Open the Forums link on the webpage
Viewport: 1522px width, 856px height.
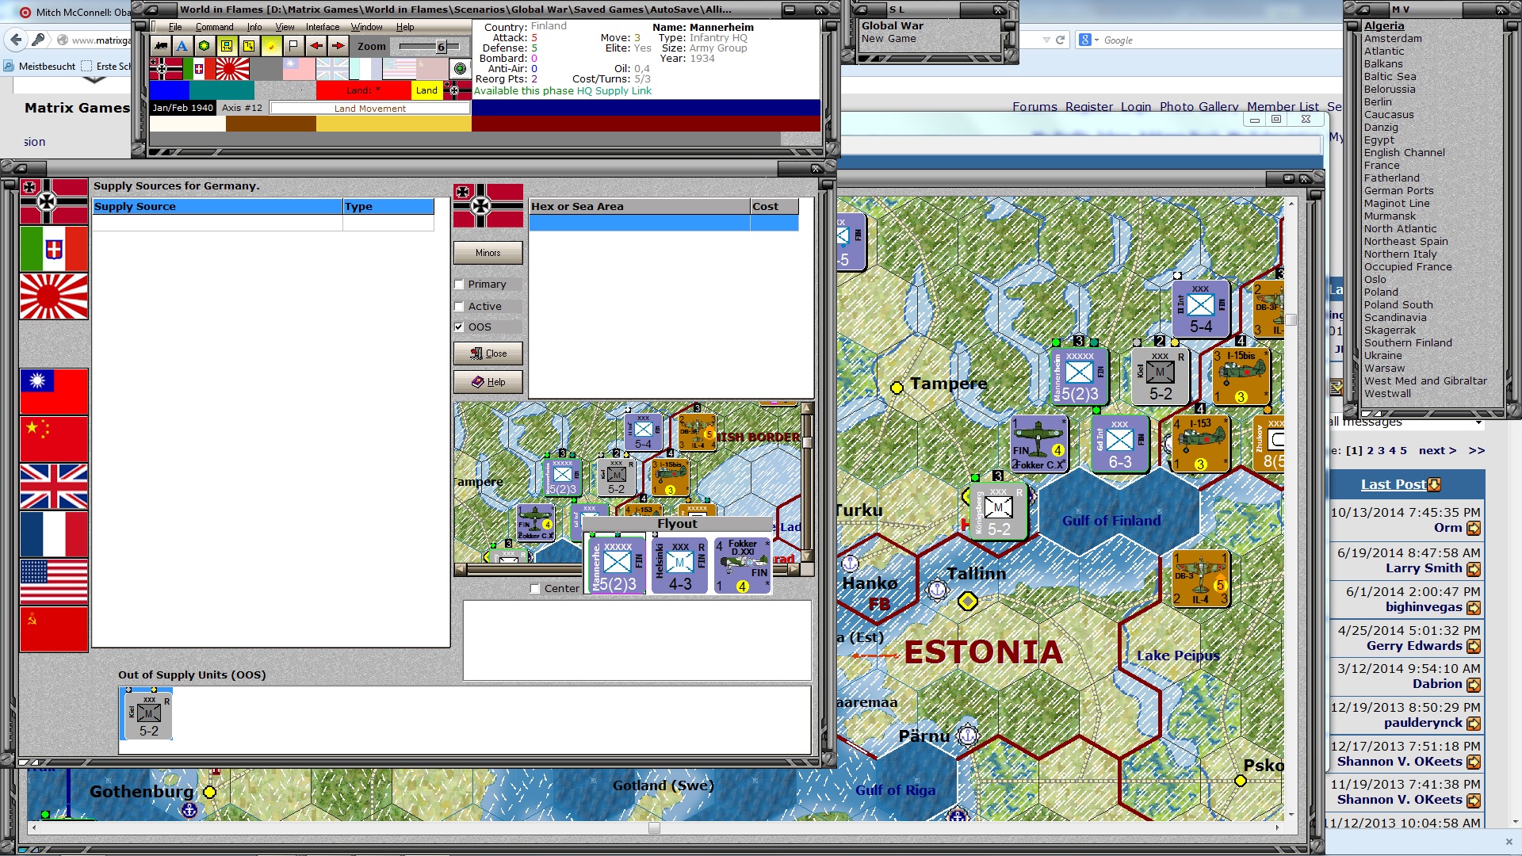[1034, 107]
